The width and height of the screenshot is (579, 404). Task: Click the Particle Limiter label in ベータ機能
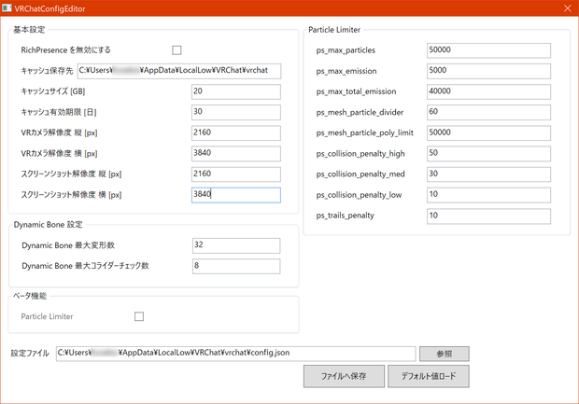(47, 316)
